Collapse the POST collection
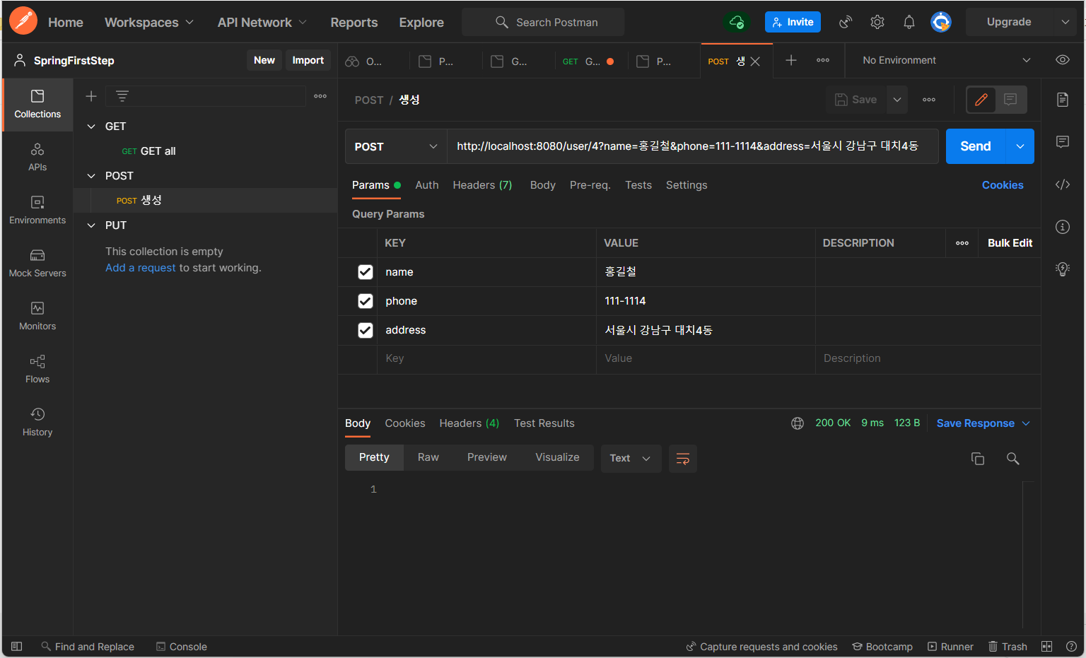This screenshot has width=1086, height=658. click(x=91, y=176)
